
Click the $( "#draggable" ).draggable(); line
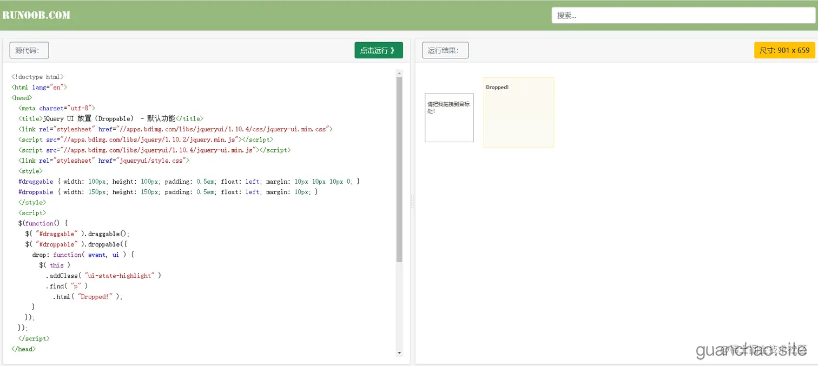pos(77,234)
